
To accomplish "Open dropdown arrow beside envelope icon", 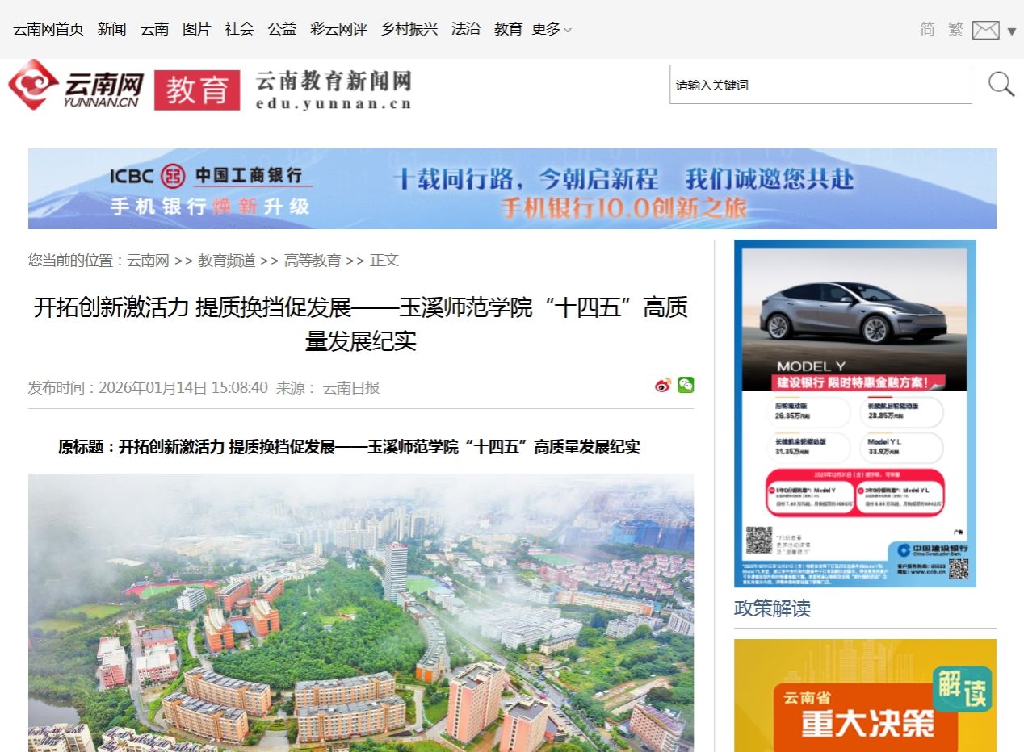I will [1012, 31].
